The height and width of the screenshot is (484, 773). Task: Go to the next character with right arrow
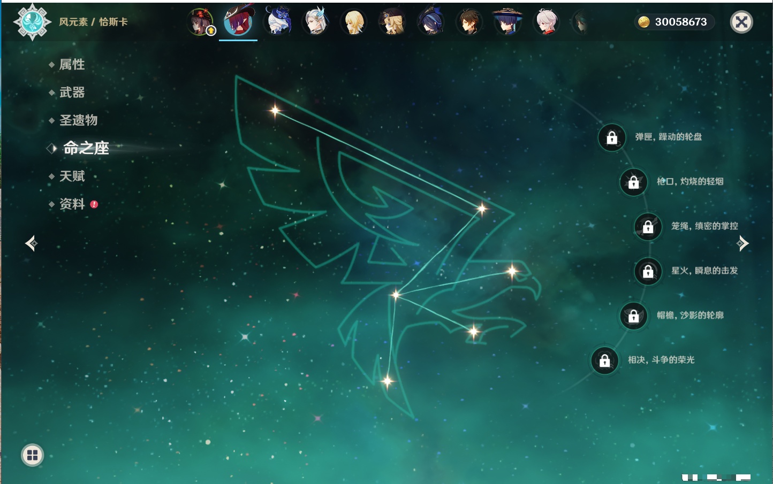pyautogui.click(x=742, y=243)
